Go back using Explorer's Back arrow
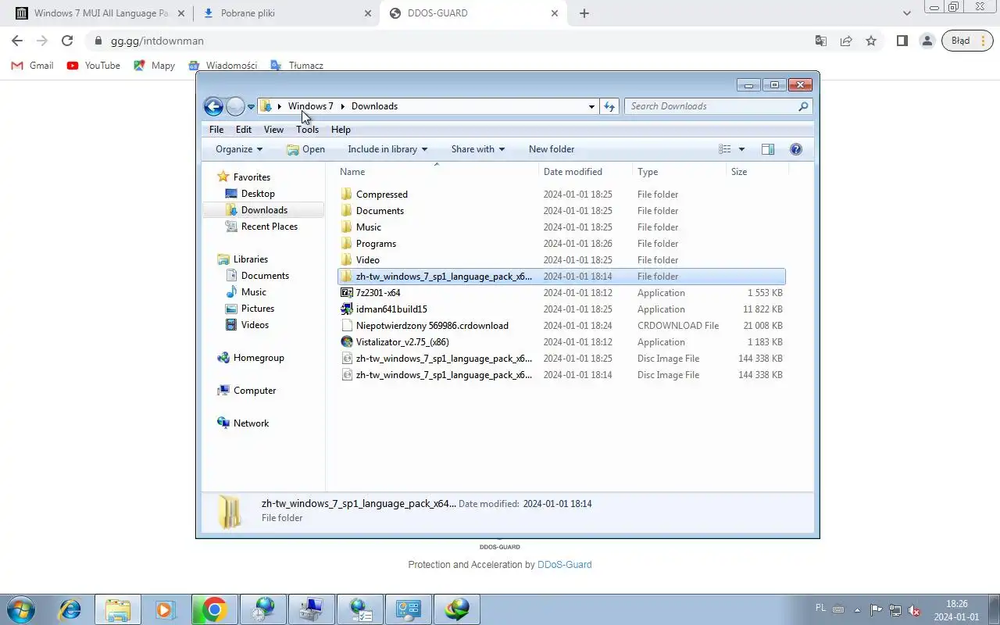This screenshot has height=625, width=1000. coord(213,106)
